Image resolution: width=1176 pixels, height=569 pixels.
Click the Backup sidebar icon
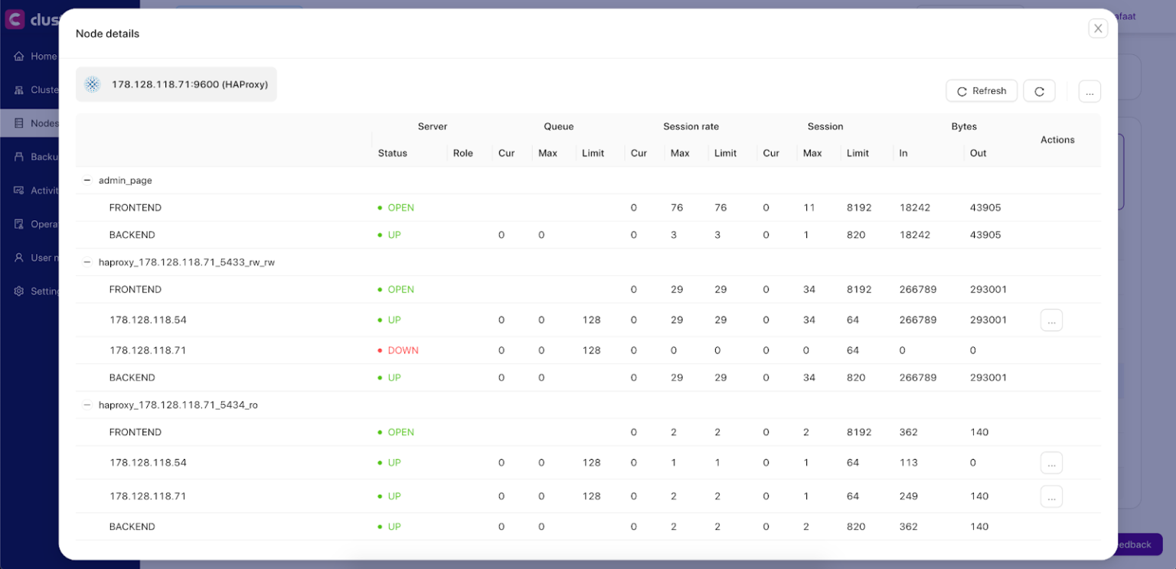point(19,157)
